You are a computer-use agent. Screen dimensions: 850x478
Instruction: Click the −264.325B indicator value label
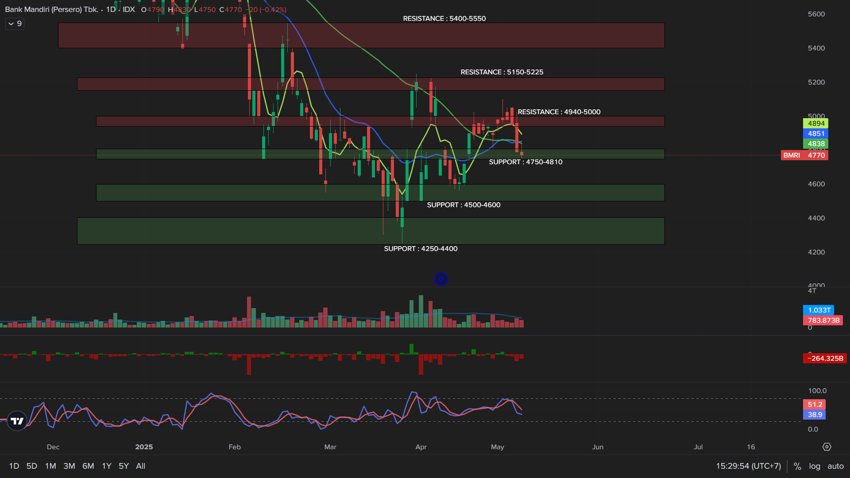click(x=825, y=358)
